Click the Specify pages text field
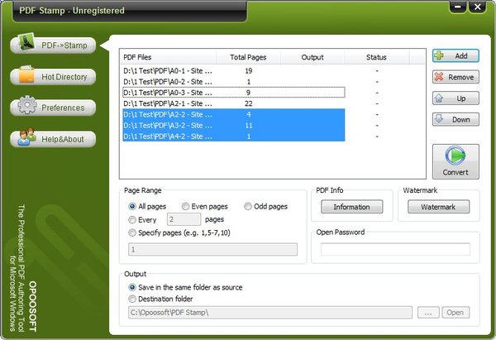Viewport: 496px width, 340px height. pos(213,250)
